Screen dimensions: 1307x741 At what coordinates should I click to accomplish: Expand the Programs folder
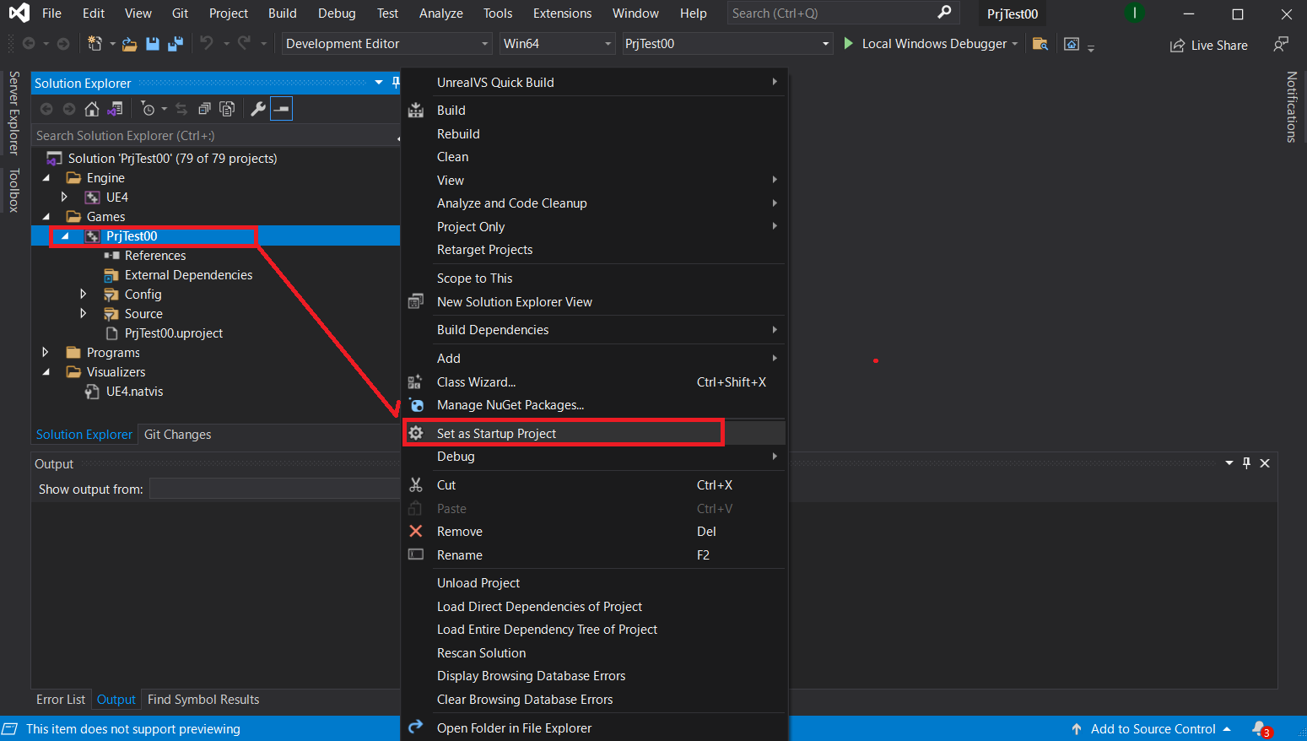point(46,353)
